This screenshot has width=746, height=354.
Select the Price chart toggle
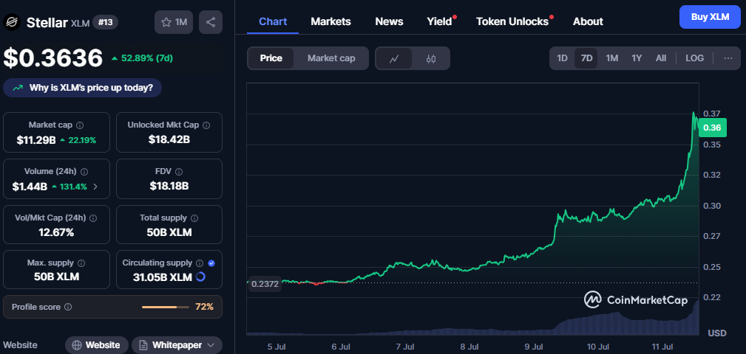tap(271, 58)
